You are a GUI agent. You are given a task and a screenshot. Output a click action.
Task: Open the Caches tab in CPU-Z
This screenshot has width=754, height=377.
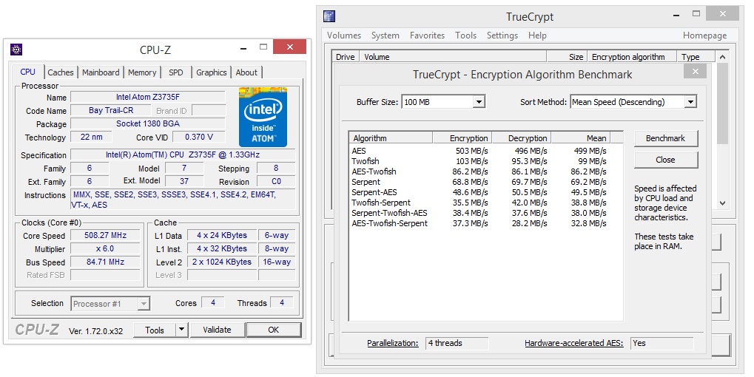tap(61, 72)
